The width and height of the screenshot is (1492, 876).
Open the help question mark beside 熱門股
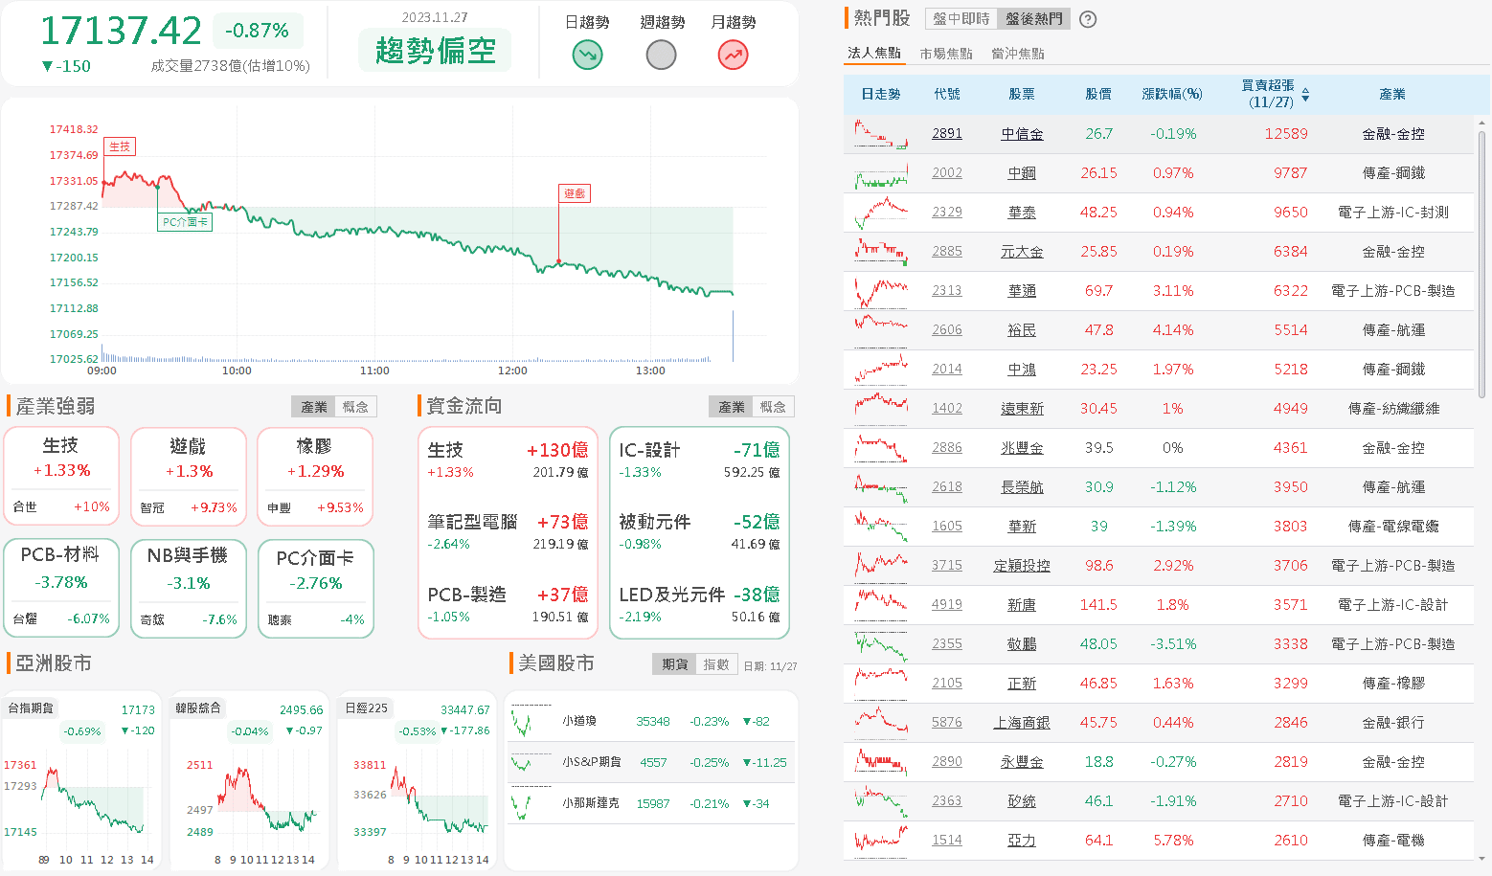point(1088,19)
